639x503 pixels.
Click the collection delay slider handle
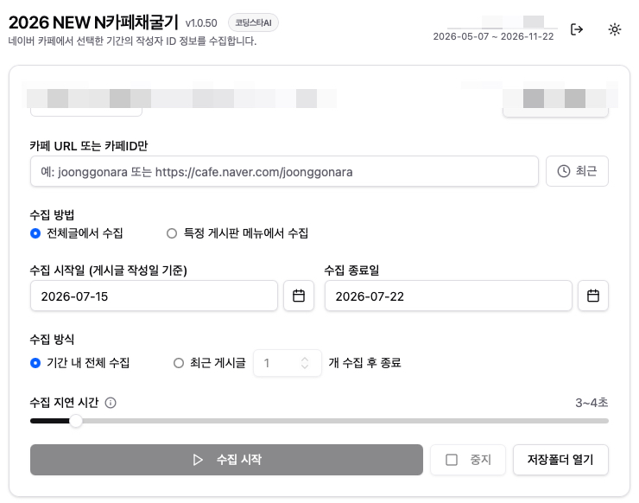point(76,421)
